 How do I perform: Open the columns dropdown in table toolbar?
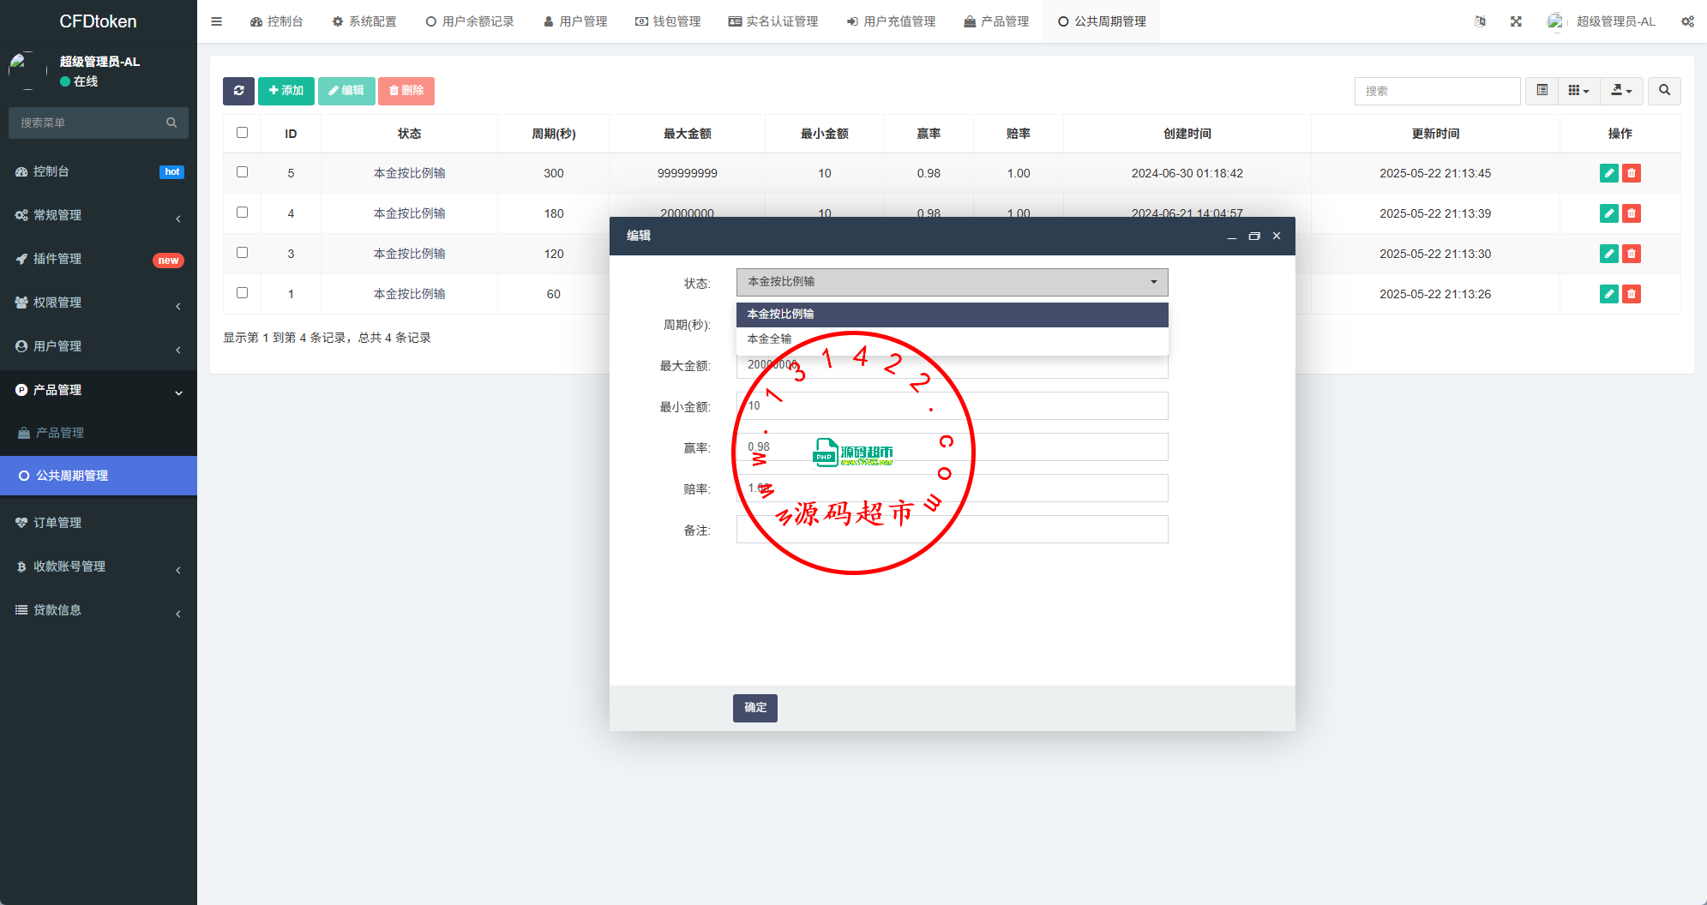[x=1578, y=91]
